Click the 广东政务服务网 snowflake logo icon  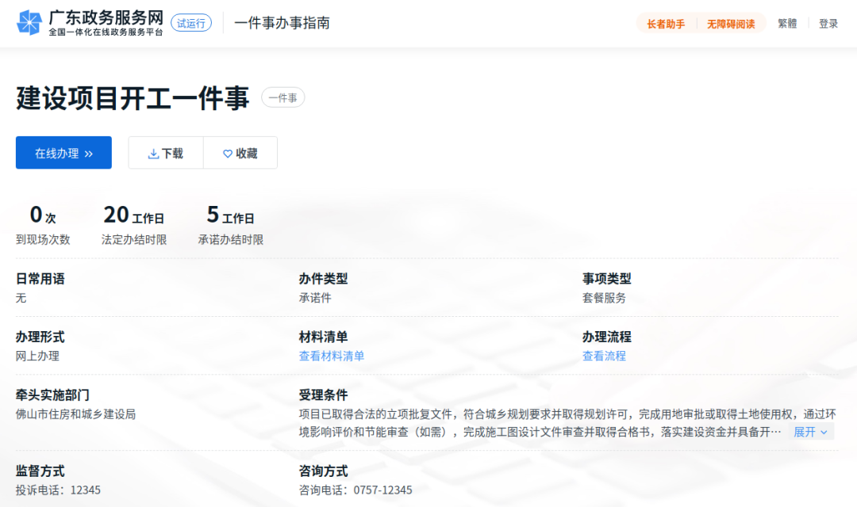pos(29,23)
